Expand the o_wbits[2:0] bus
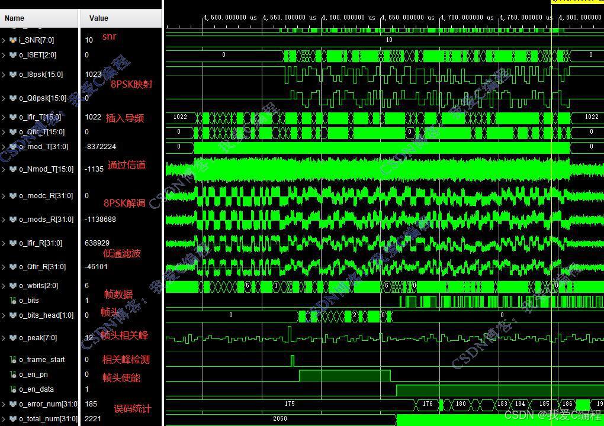 [x=4, y=286]
